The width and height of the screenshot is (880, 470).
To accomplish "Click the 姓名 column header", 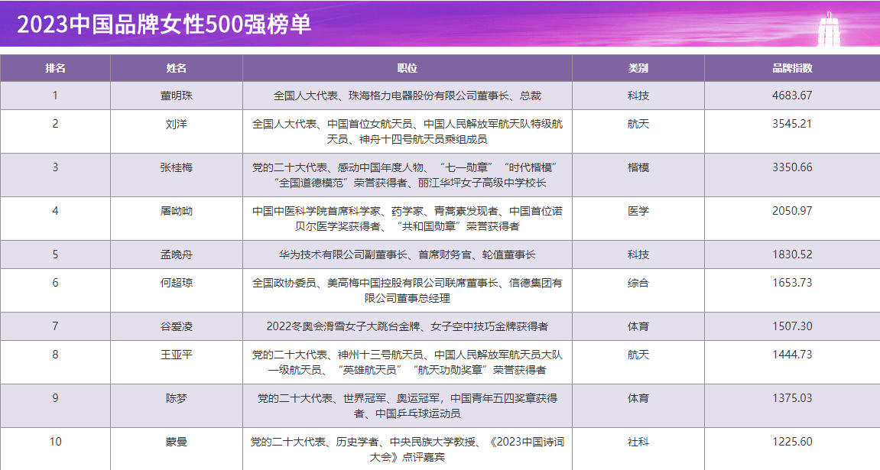I will (x=176, y=68).
